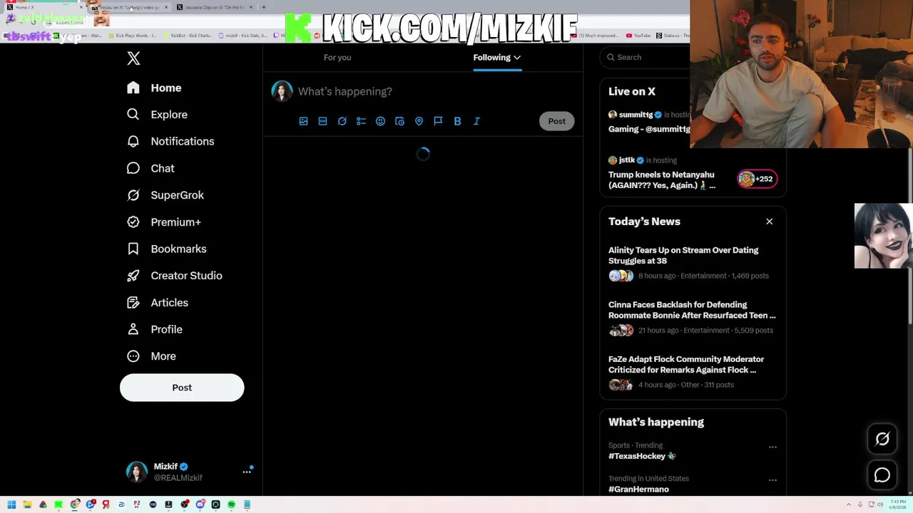
Task: Open the KickBot bookmark
Action: [187, 36]
